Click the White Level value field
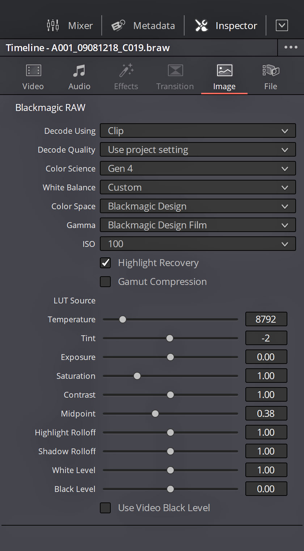304x551 pixels. point(266,470)
